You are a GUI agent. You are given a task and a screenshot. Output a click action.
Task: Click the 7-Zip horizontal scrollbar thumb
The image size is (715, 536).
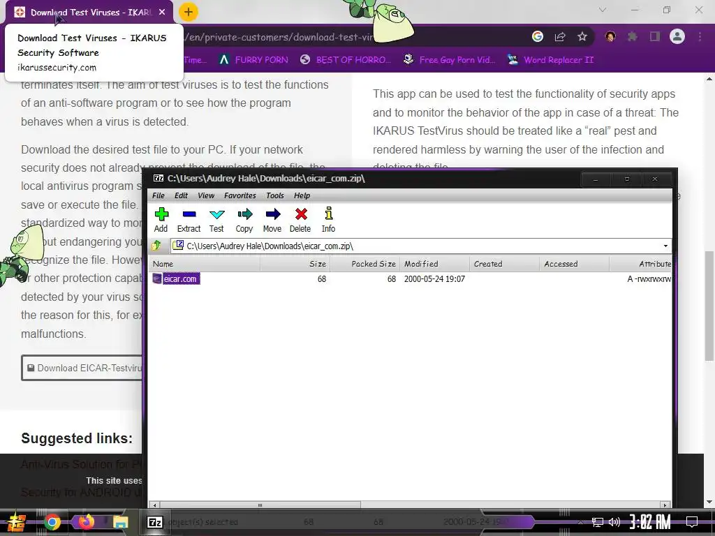tap(260, 505)
